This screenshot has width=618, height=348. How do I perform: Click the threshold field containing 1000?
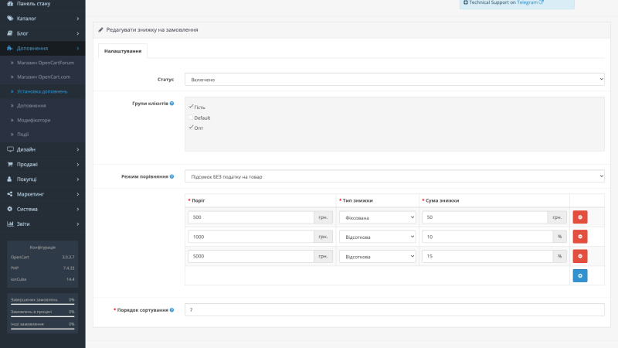[250, 237]
